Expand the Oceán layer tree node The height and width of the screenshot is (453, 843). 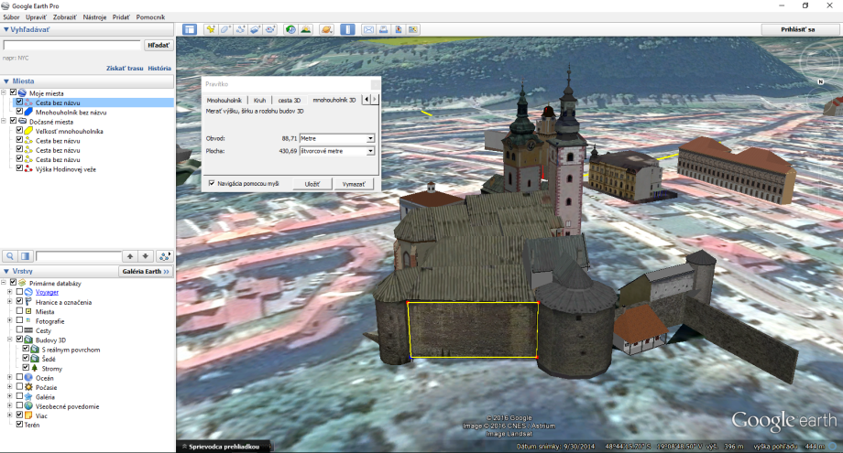[9, 377]
